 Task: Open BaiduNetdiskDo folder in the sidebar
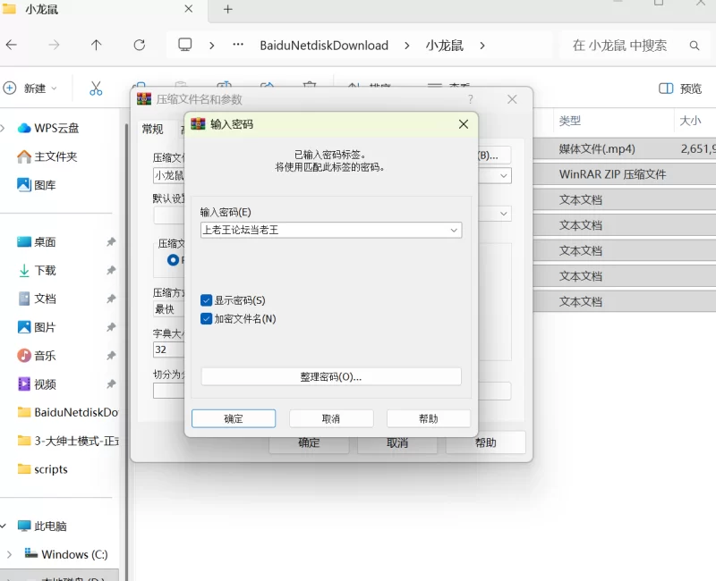(x=68, y=412)
